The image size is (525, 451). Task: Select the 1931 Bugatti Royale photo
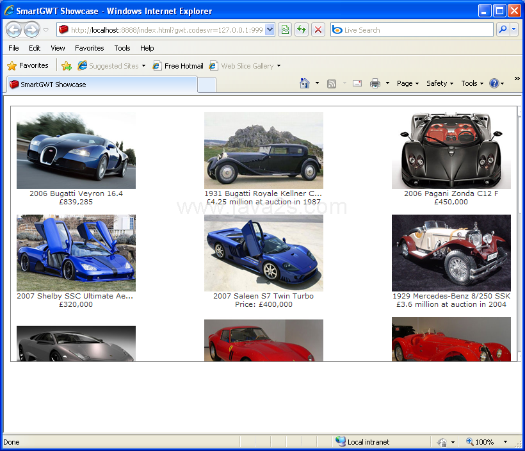[x=264, y=151]
